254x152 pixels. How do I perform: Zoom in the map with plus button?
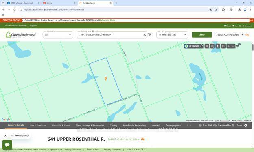click(229, 46)
